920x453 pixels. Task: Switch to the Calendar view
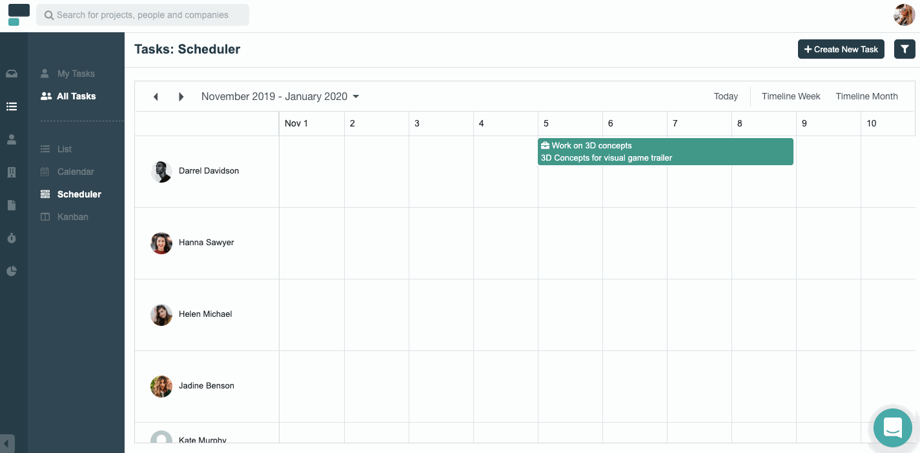[x=67, y=172]
